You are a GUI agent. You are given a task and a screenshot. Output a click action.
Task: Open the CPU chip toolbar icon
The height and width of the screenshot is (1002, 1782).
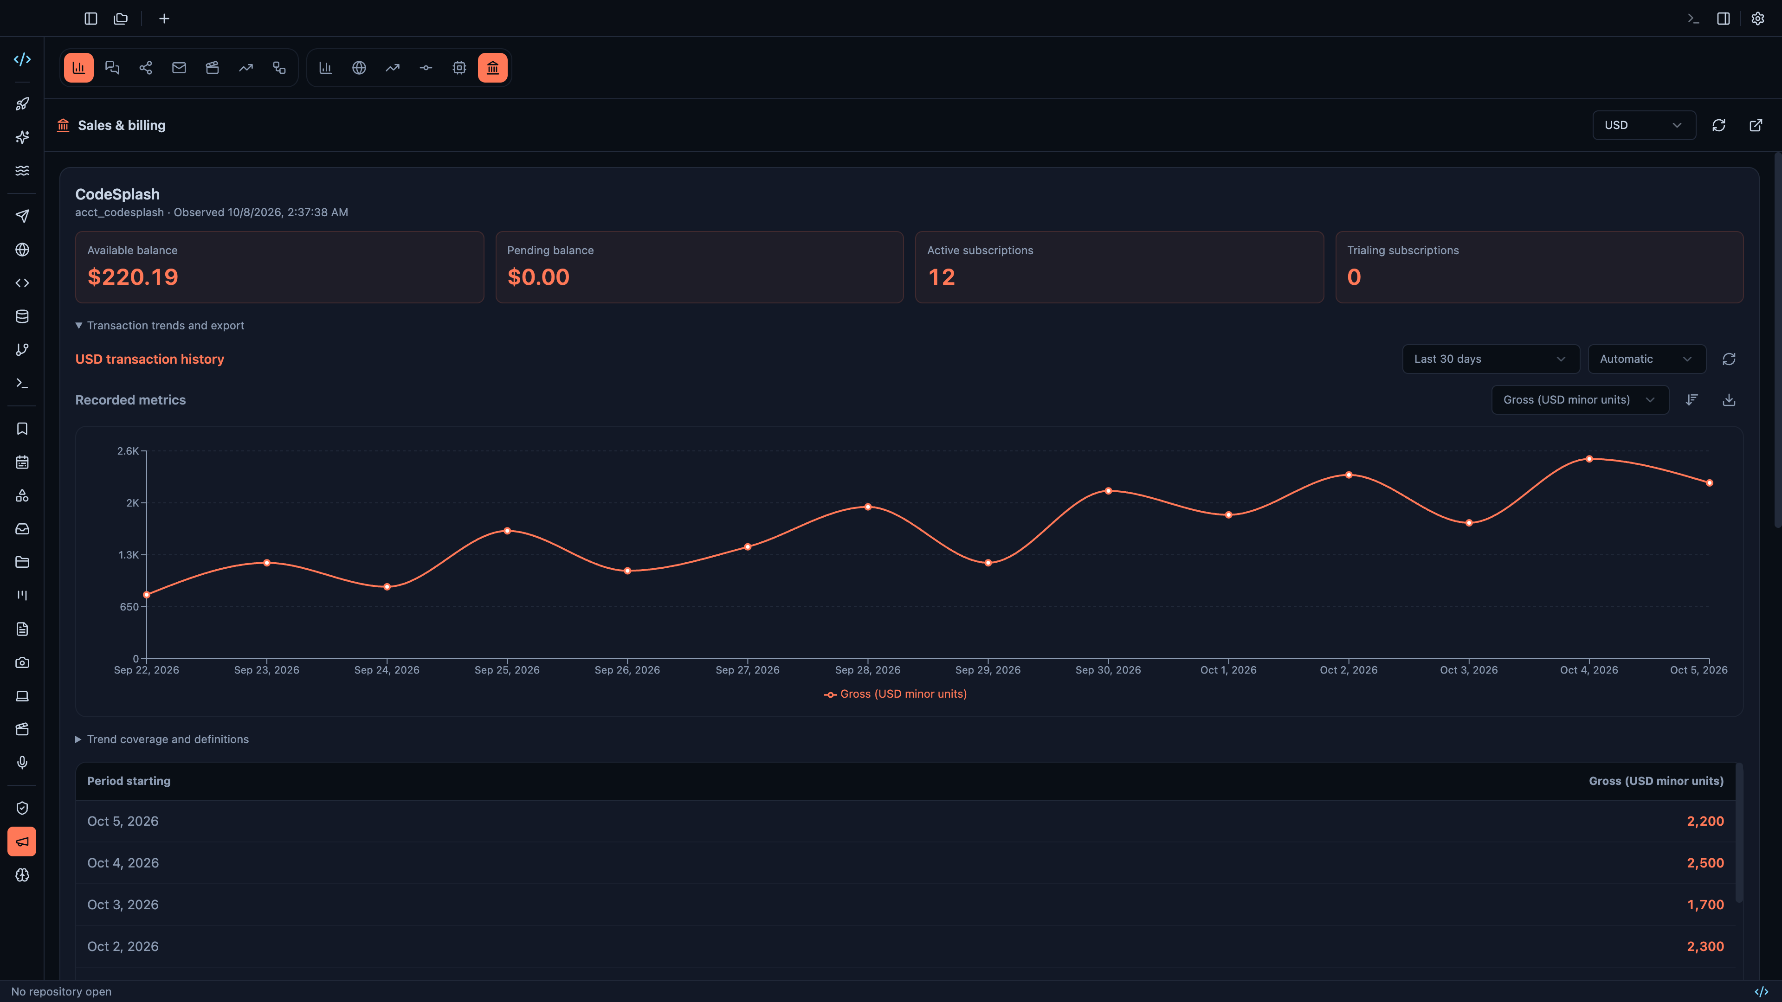coord(459,68)
